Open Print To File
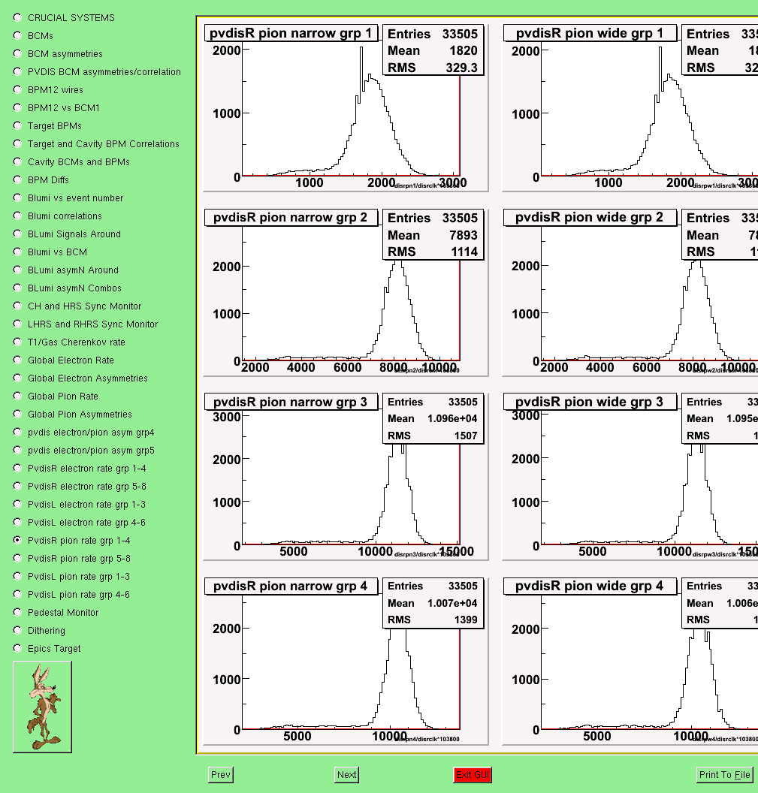The height and width of the screenshot is (793, 758). [725, 775]
